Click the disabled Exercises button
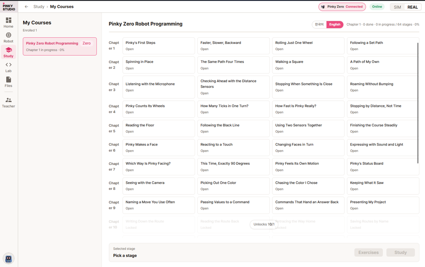Screen dimensions: 425x267 [369, 252]
